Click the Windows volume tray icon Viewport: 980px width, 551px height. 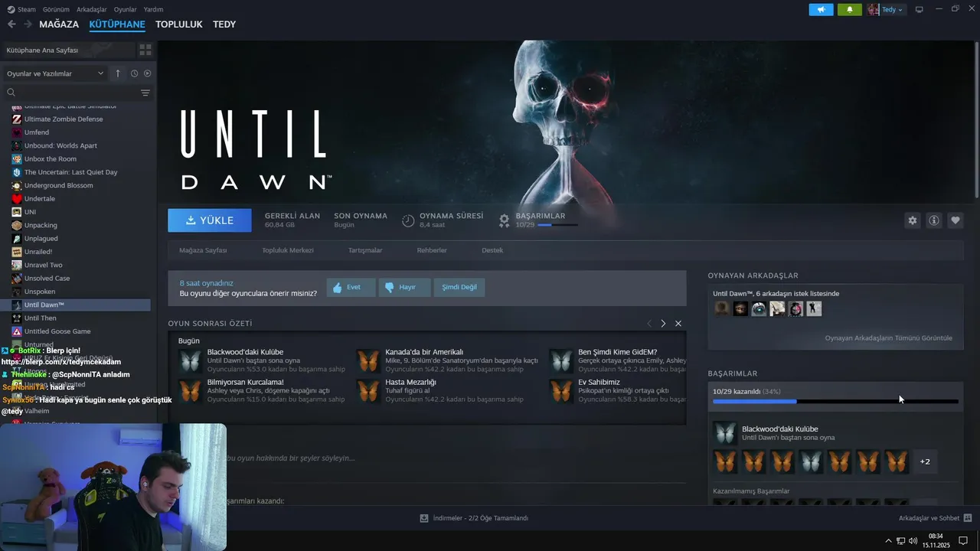913,540
